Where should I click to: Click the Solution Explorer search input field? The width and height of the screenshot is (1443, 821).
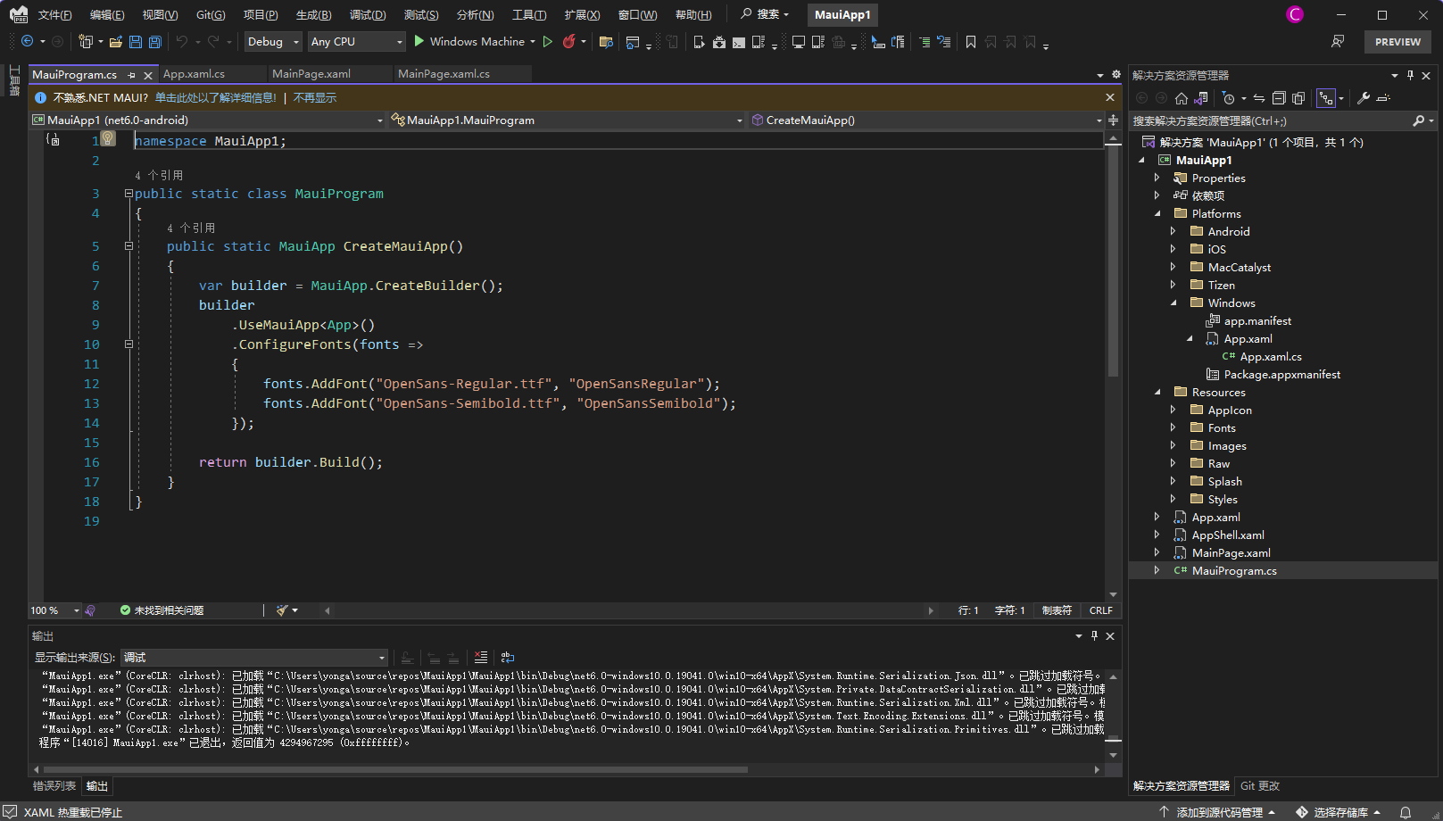tap(1271, 120)
